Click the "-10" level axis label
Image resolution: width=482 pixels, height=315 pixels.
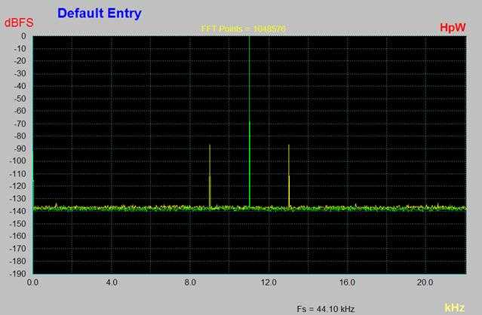coord(20,48)
